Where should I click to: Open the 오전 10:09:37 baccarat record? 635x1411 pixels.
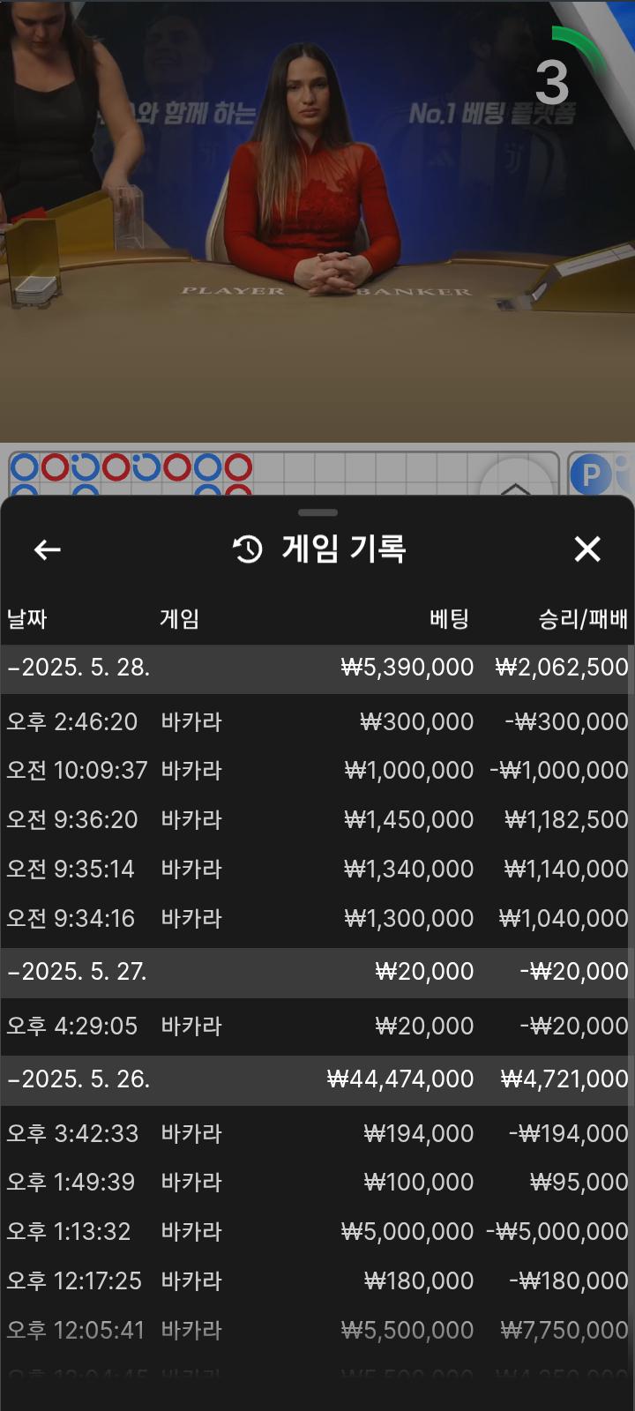click(317, 770)
